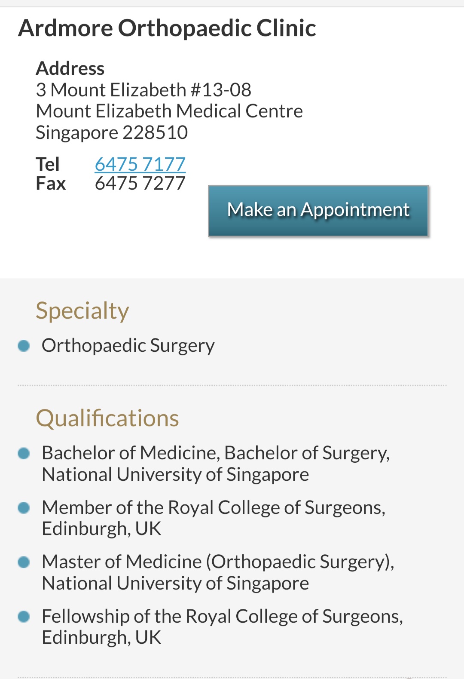The image size is (464, 679).
Task: Click the bullet beside Fellowship of Royal College
Action: [x=24, y=617]
